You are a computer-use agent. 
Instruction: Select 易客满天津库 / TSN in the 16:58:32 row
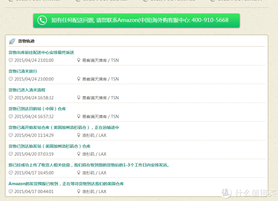[101, 98]
